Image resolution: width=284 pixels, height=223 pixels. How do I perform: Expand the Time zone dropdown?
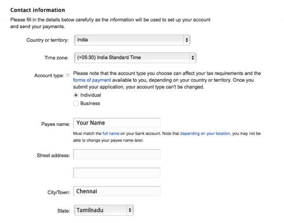click(x=135, y=58)
